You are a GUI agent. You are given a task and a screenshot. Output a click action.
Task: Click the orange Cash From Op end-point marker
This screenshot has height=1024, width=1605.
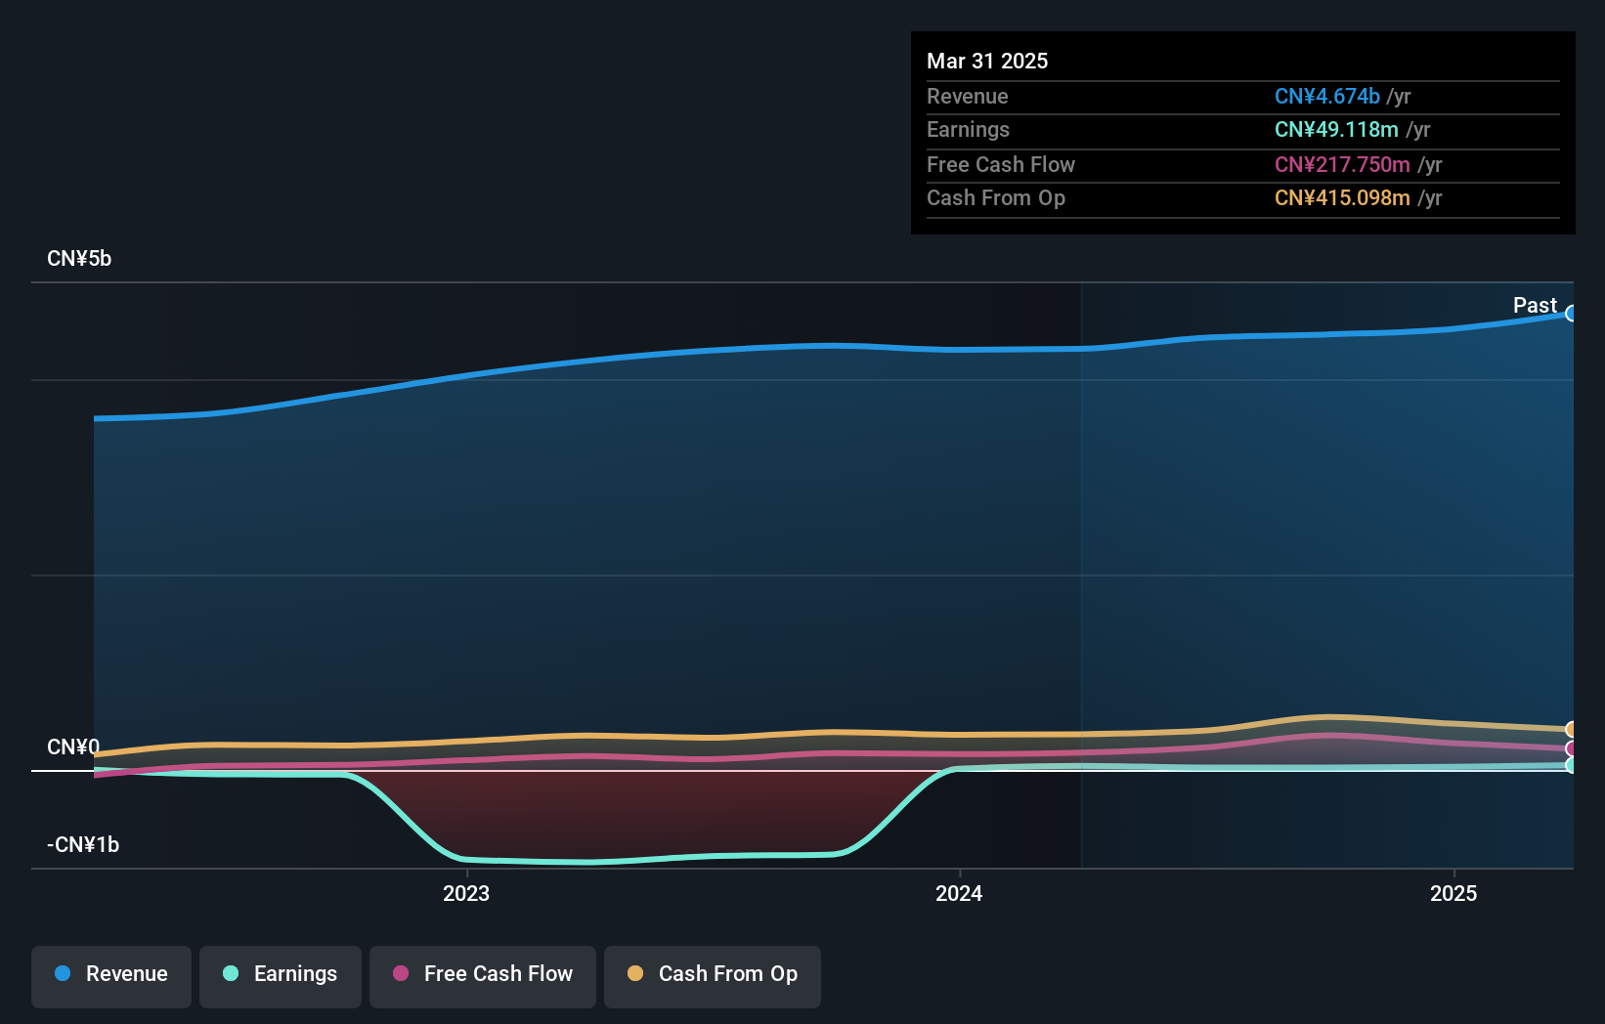click(1572, 729)
